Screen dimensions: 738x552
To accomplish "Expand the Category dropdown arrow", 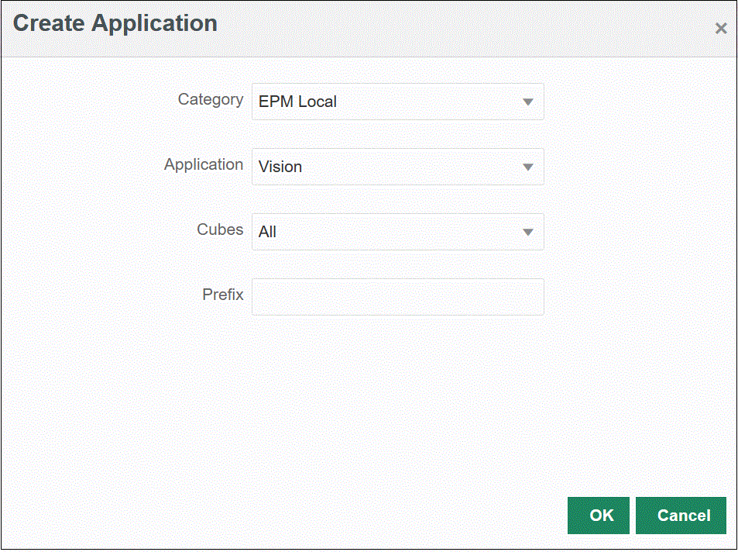I will [527, 102].
